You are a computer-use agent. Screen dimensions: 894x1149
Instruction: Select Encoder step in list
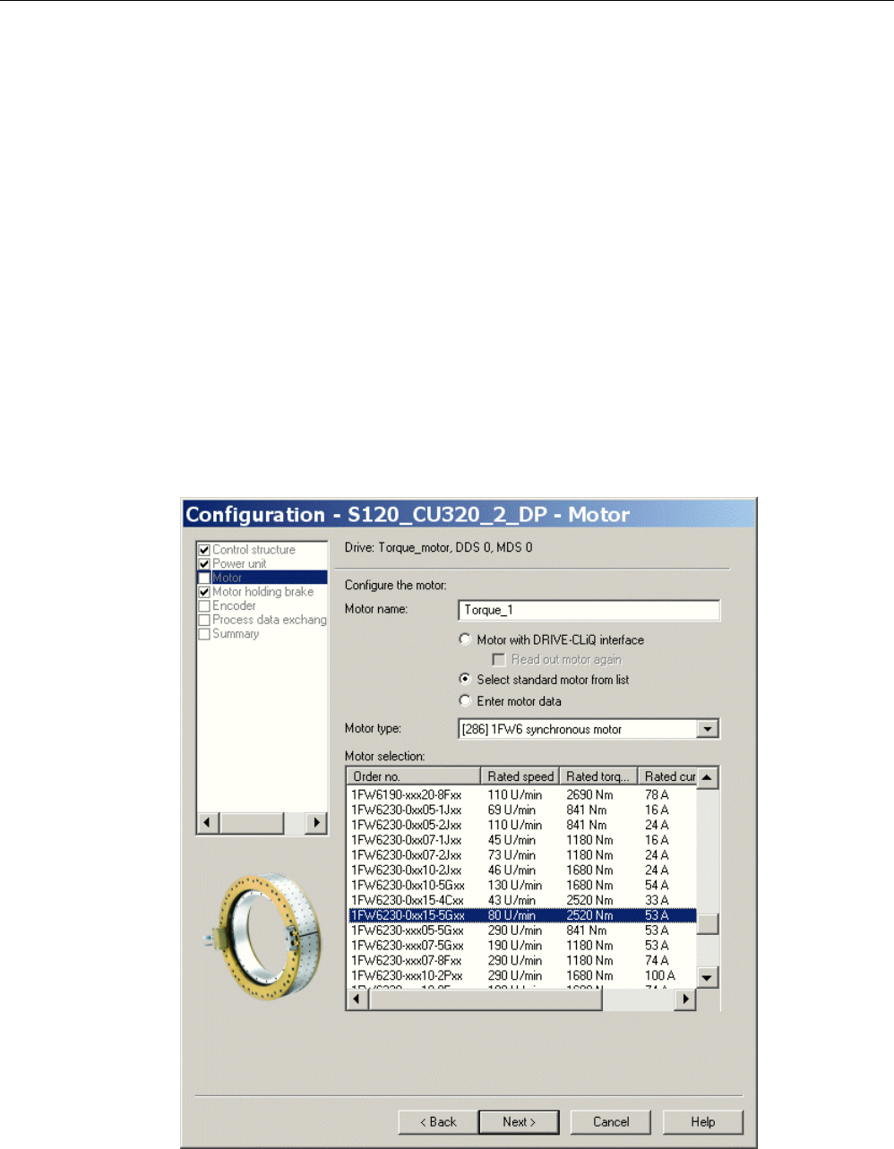234,606
